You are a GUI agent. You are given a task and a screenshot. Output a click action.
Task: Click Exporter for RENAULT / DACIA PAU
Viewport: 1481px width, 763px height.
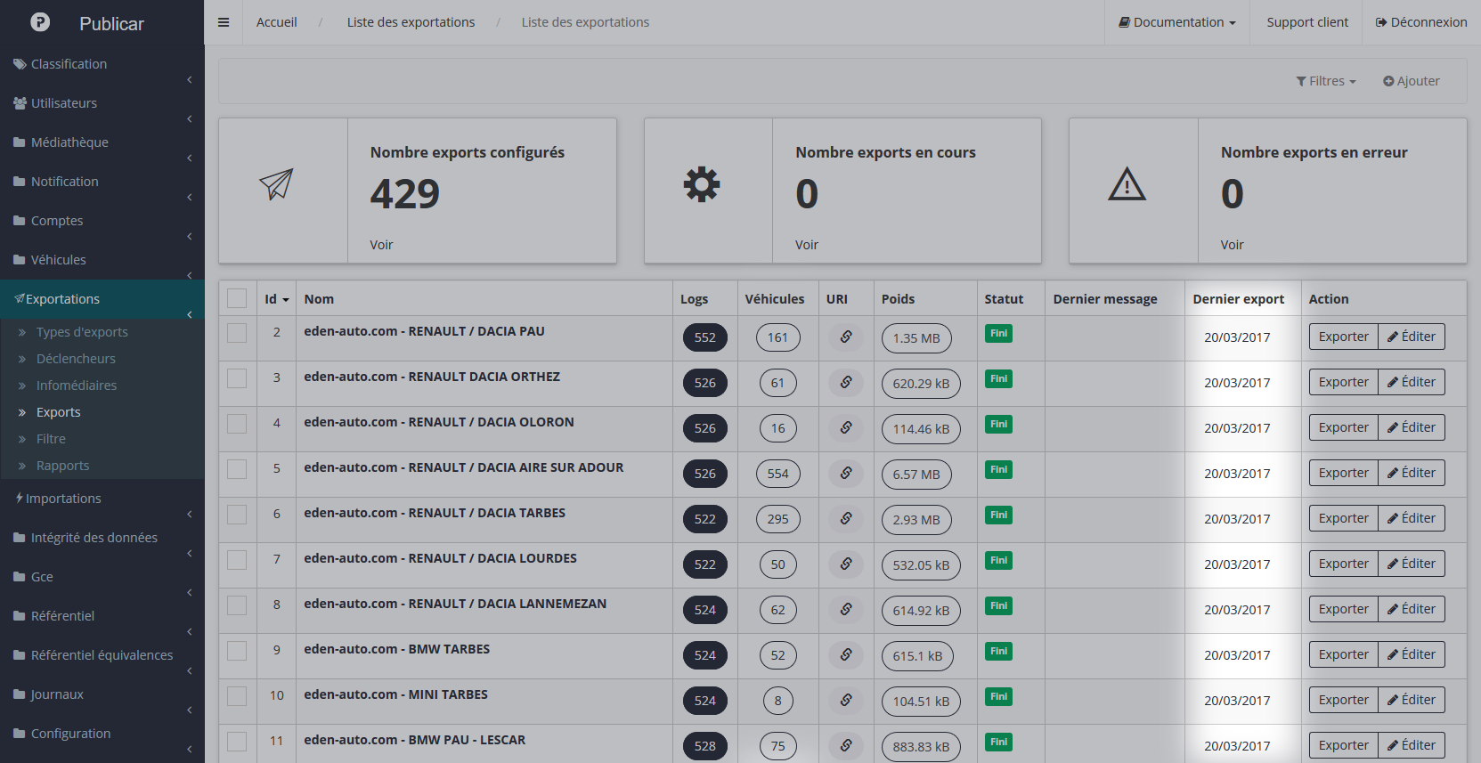pyautogui.click(x=1343, y=337)
